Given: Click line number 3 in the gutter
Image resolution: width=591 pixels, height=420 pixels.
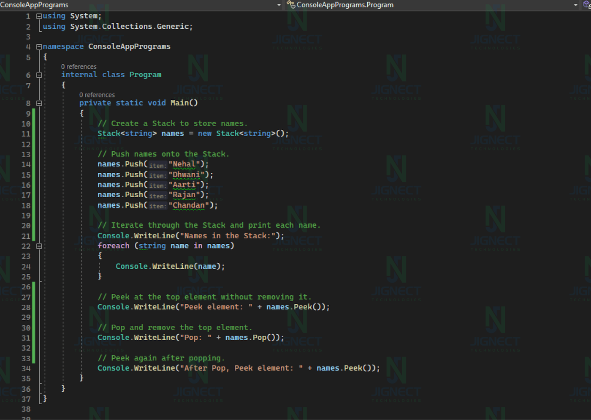Looking at the screenshot, I should coord(28,37).
